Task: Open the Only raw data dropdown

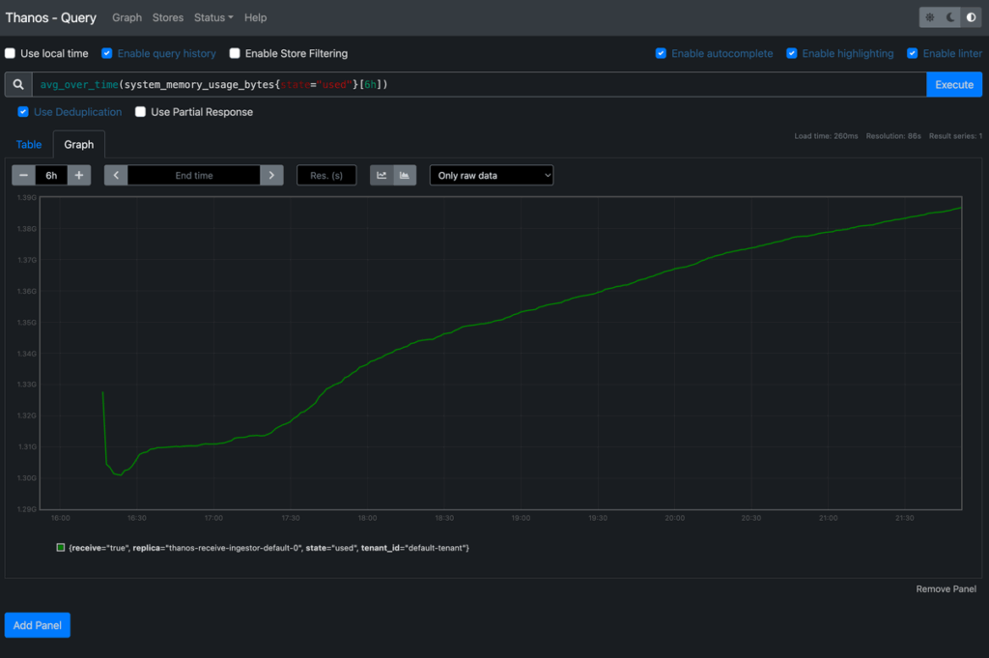Action: [x=492, y=176]
